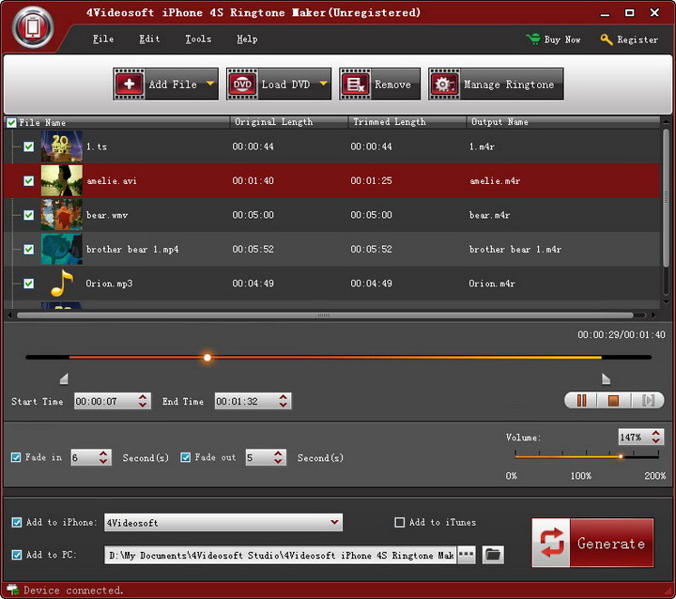676x599 pixels.
Task: Sort by Original Length column header
Action: pos(274,122)
